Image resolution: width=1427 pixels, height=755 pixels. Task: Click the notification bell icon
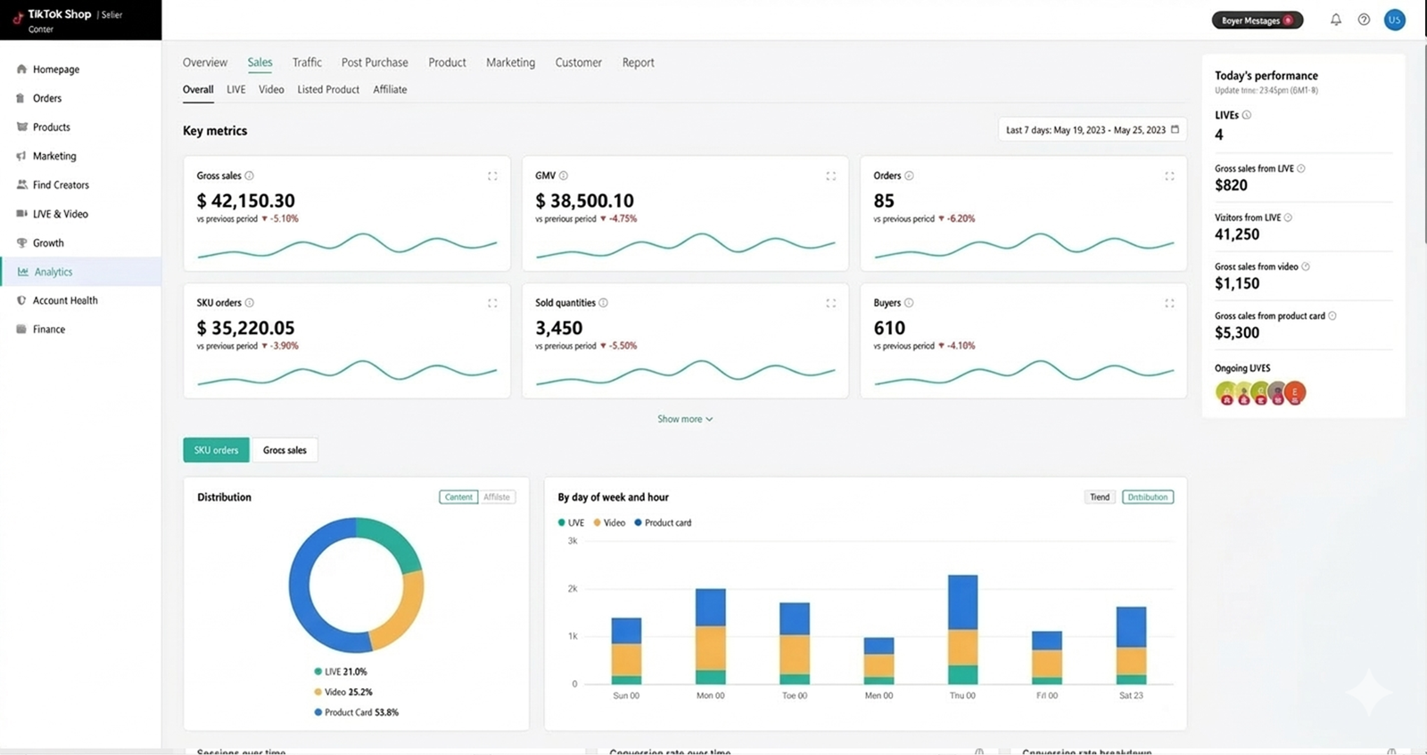(1335, 20)
